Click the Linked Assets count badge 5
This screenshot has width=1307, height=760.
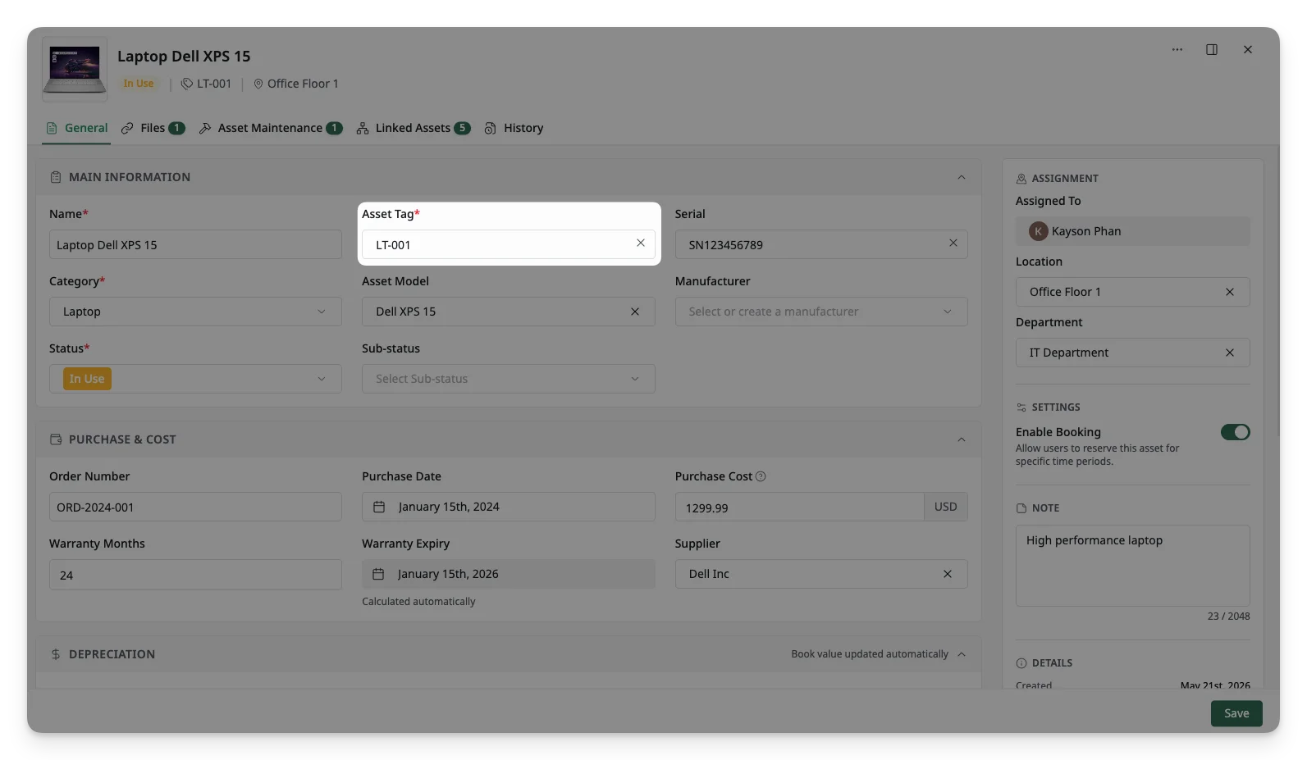[x=462, y=128]
